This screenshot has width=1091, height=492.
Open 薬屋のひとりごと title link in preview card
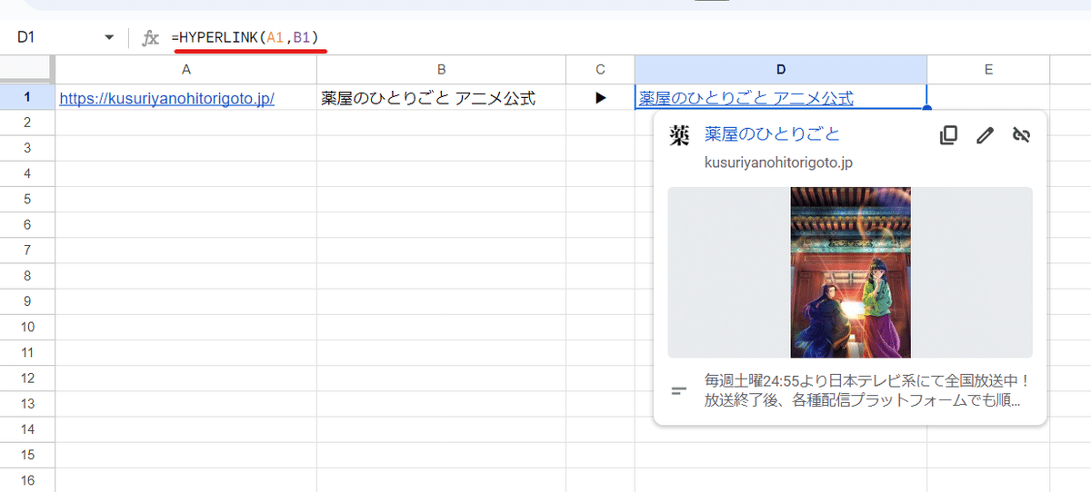tap(772, 134)
